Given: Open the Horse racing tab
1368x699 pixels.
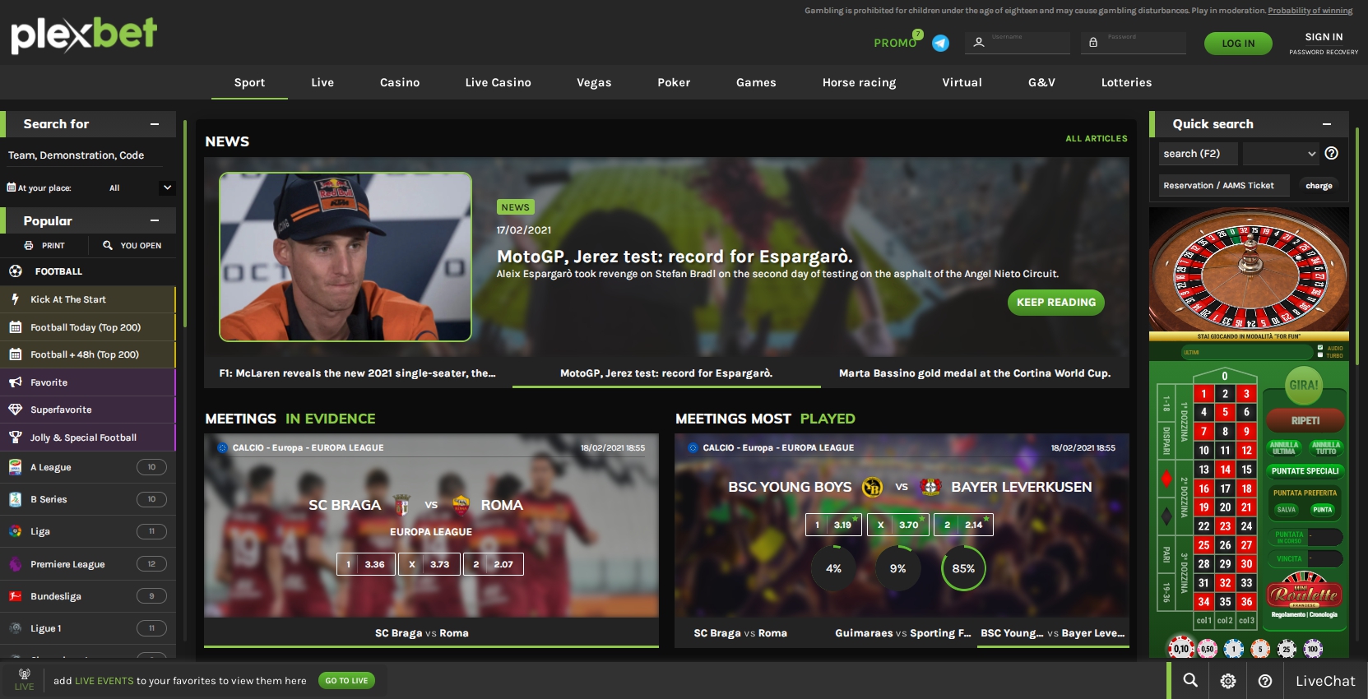Looking at the screenshot, I should [x=859, y=82].
